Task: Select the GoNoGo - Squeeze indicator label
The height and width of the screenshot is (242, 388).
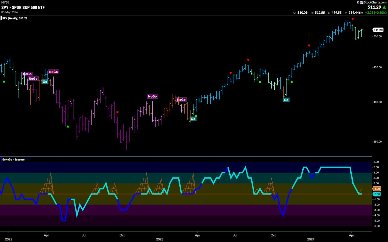Action: [x=13, y=159]
